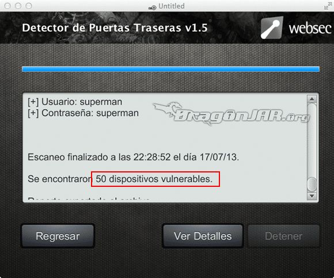This screenshot has height=278, width=334.
Task: Click the blue scan progress bar
Action: 170,69
